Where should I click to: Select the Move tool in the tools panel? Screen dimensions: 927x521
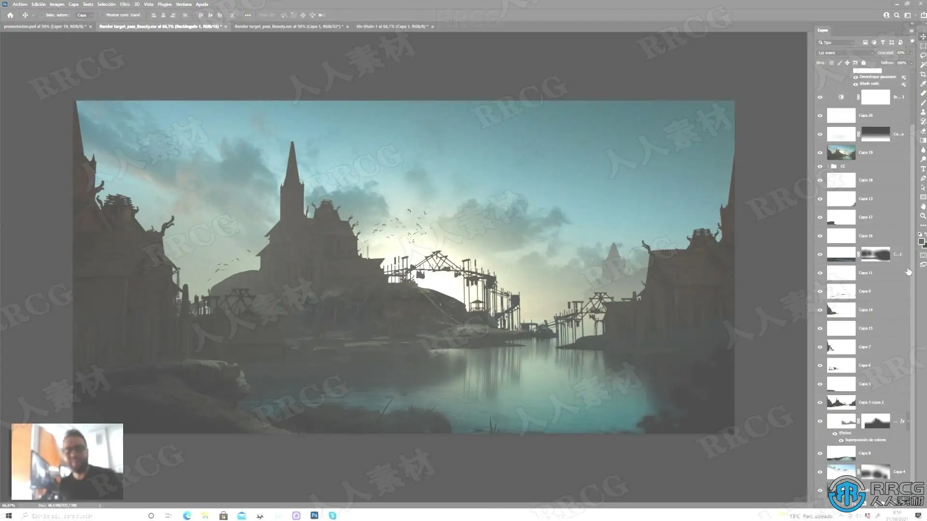click(923, 37)
